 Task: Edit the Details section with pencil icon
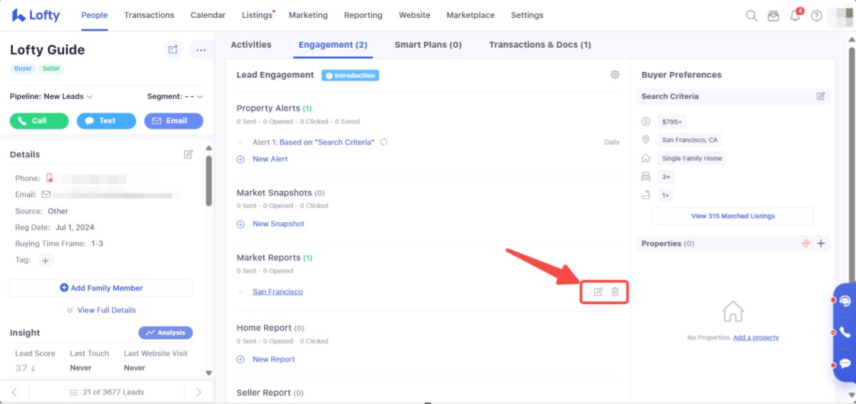tap(188, 154)
